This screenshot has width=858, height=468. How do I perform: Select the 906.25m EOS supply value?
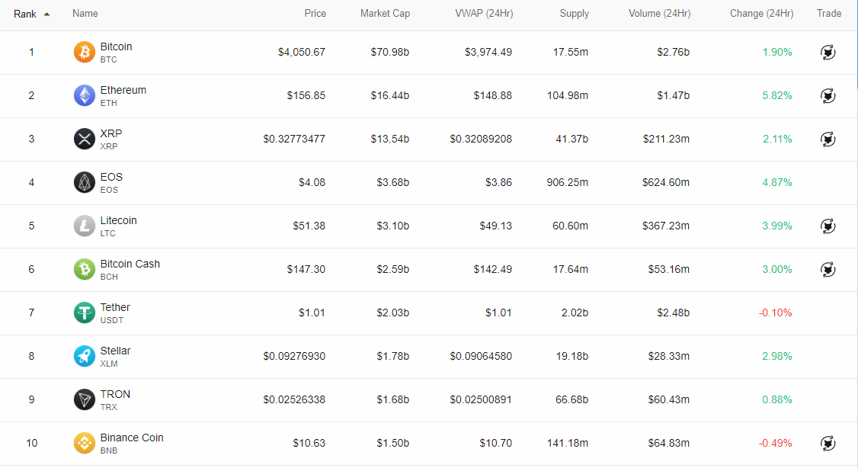tap(567, 182)
